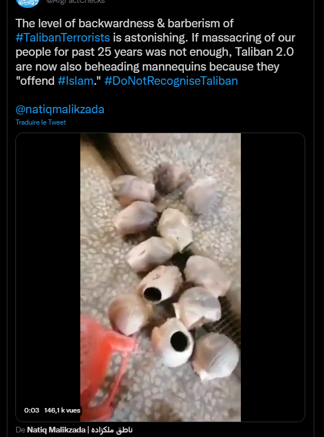Click the "Taliban 2.0" text in tweet

[264, 52]
